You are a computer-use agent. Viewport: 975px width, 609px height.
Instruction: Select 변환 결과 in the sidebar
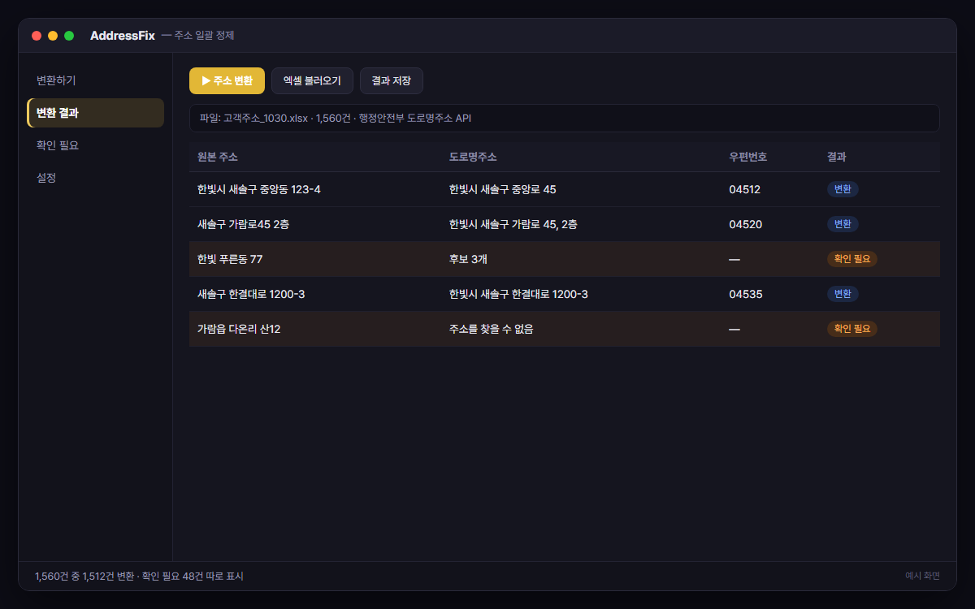(95, 113)
